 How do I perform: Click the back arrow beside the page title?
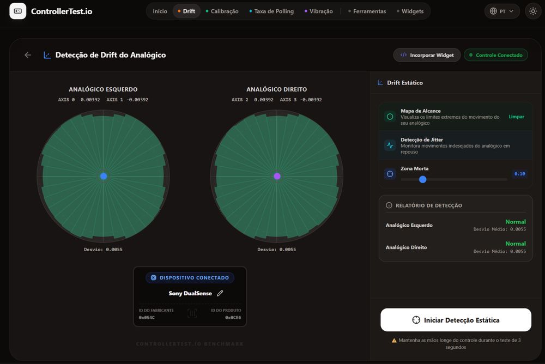pyautogui.click(x=28, y=55)
